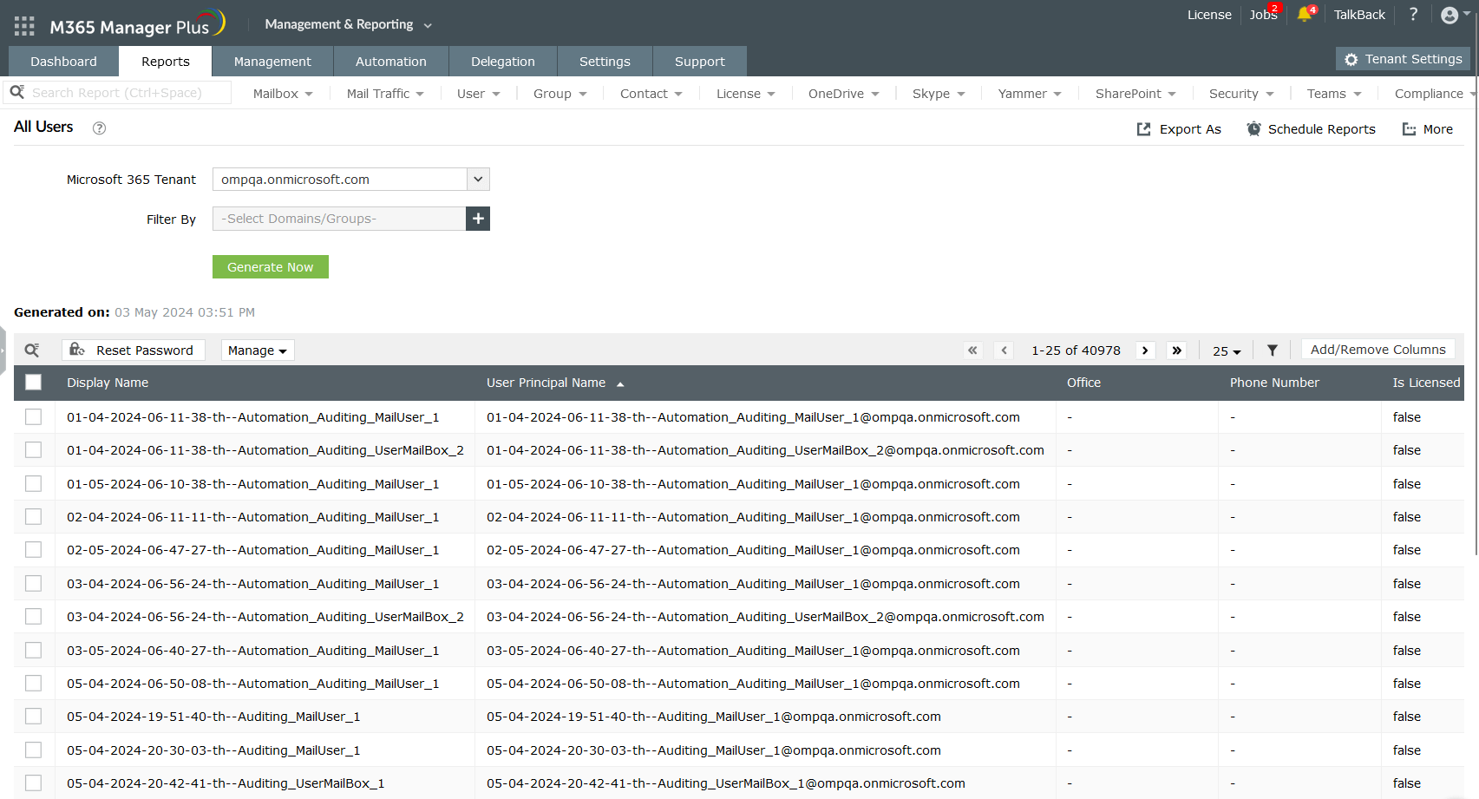Image resolution: width=1479 pixels, height=799 pixels.
Task: Open the TalkBack link
Action: (x=1359, y=15)
